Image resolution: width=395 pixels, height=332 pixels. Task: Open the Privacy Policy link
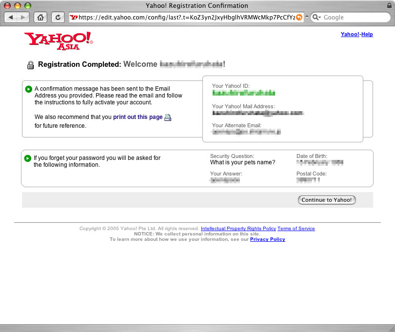268,239
